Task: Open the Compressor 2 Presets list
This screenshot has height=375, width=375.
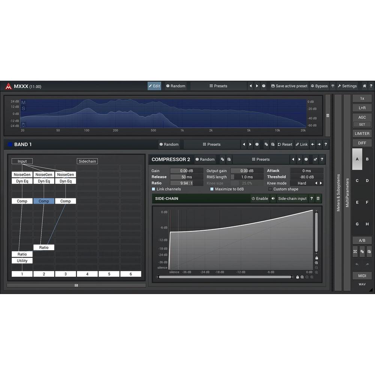Action: (261, 159)
